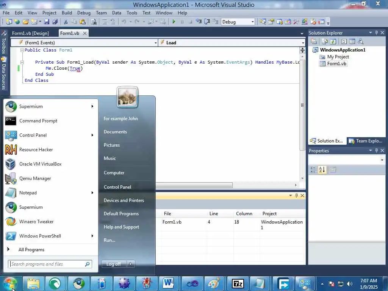Open the Debug menu
The image size is (388, 291).
tap(84, 13)
